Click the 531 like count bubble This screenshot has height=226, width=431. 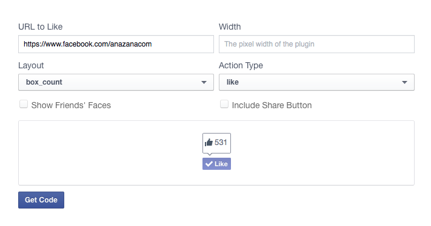(x=216, y=143)
